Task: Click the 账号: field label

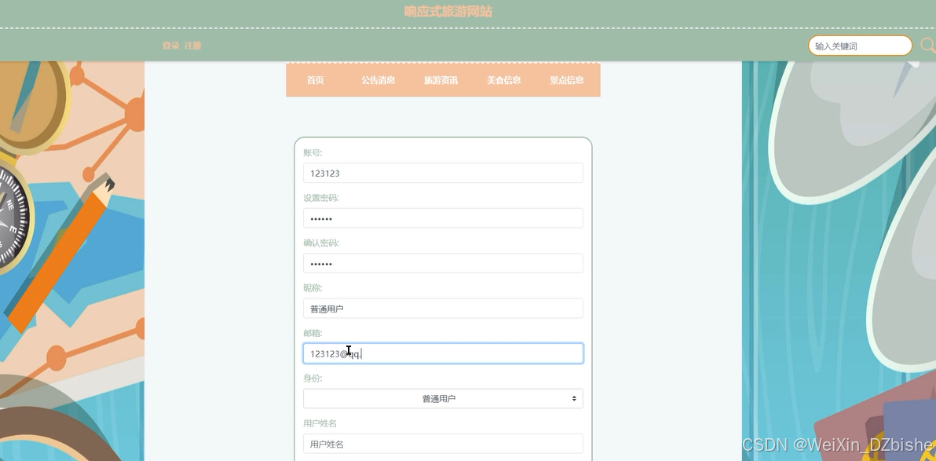Action: pyautogui.click(x=313, y=153)
